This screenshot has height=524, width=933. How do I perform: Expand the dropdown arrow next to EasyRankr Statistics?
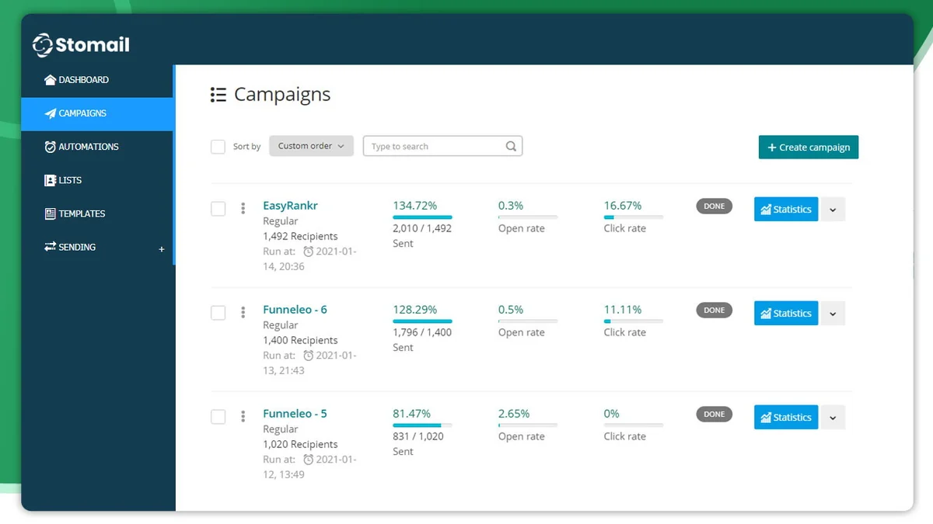833,210
